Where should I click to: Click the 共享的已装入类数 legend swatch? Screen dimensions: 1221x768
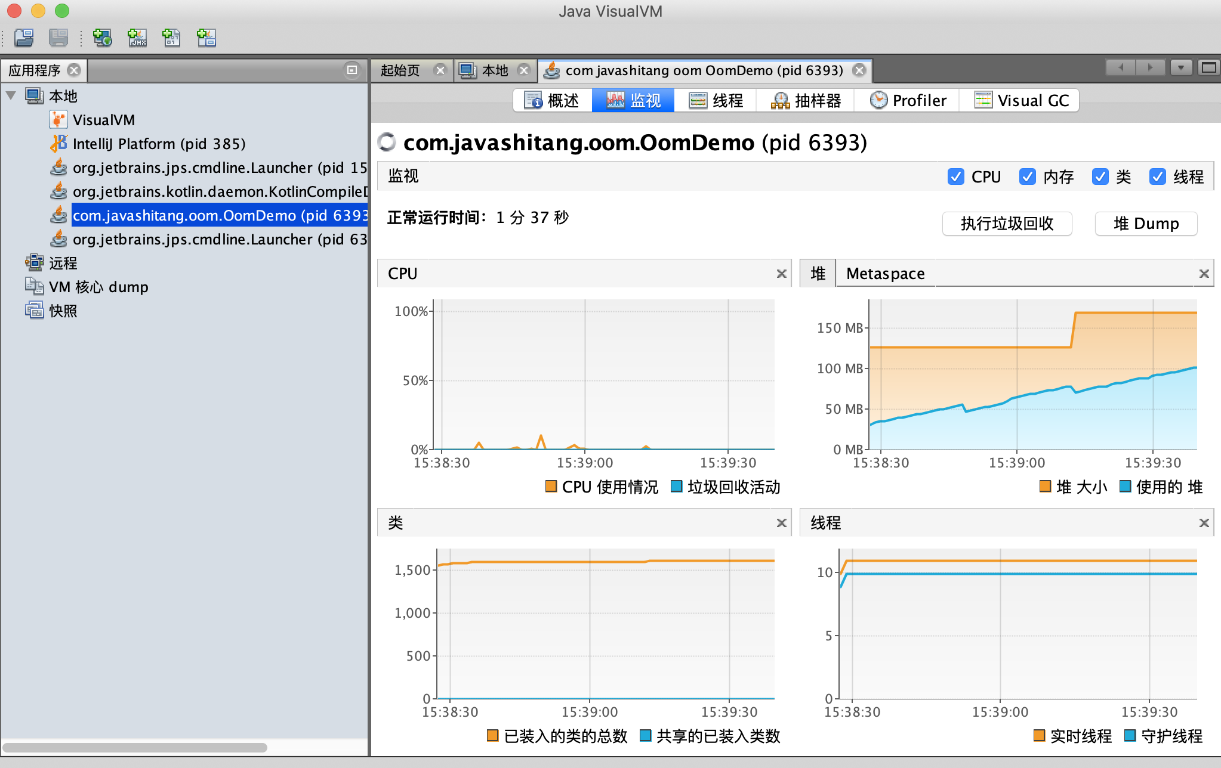tap(645, 735)
